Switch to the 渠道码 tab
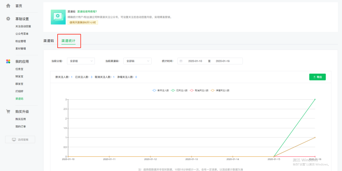Viewport: 342px width, 171px height. point(49,41)
